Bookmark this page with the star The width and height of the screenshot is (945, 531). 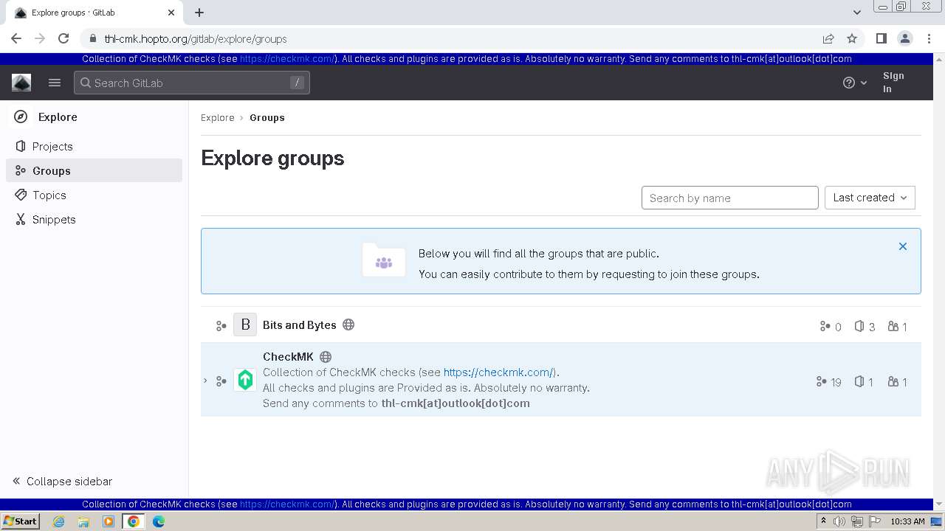coord(852,38)
